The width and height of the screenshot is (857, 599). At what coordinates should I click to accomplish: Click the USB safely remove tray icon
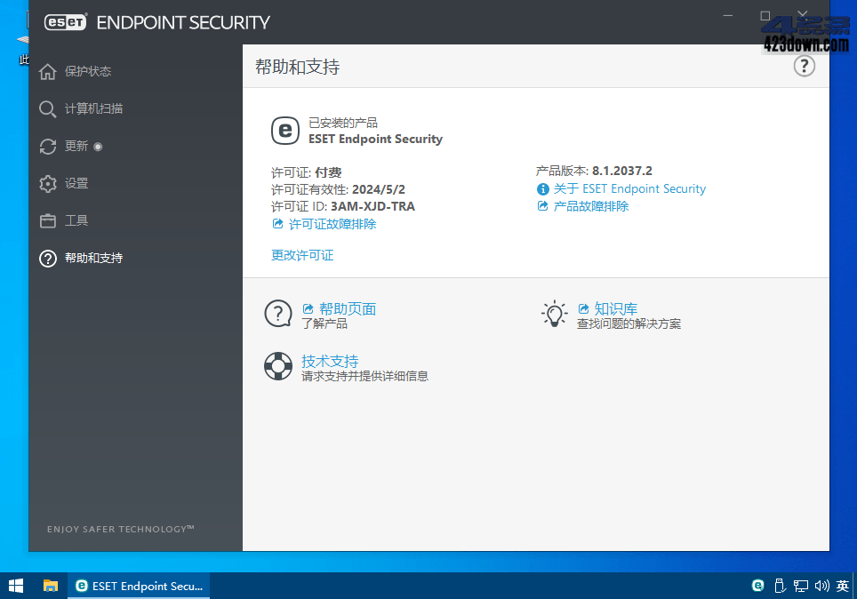(780, 586)
